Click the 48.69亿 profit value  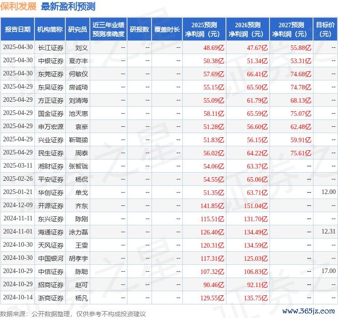[x=214, y=48]
